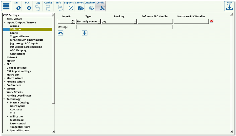Viewport: 236px width, 136px height.
Task: Open Laser control settings
Action: [x=18, y=123]
